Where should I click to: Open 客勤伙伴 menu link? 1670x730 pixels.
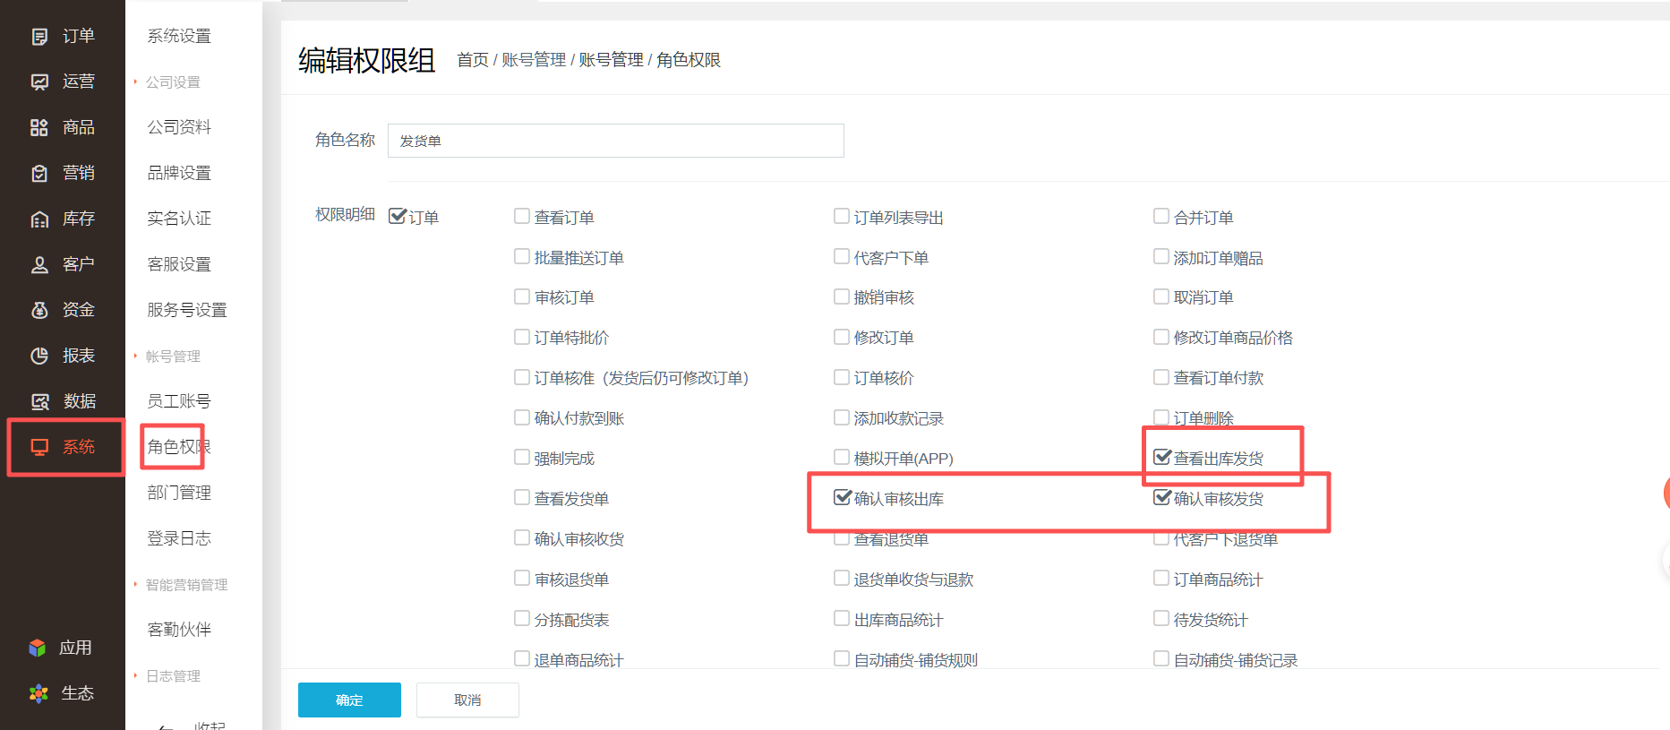coord(179,630)
